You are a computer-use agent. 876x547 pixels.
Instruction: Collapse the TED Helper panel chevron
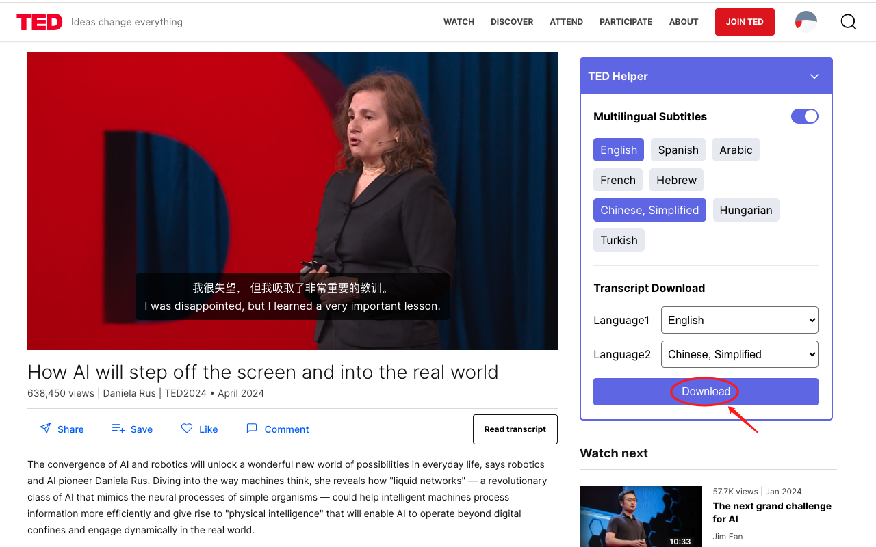(x=814, y=76)
